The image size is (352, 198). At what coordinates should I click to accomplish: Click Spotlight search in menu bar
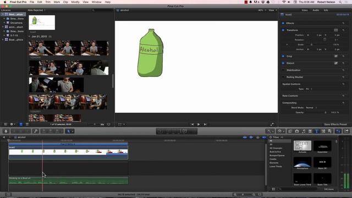pos(340,2)
